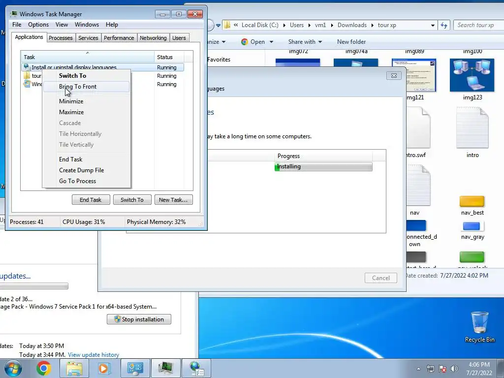The image size is (504, 378).
Task: Select the intro file icon
Action: (x=472, y=128)
